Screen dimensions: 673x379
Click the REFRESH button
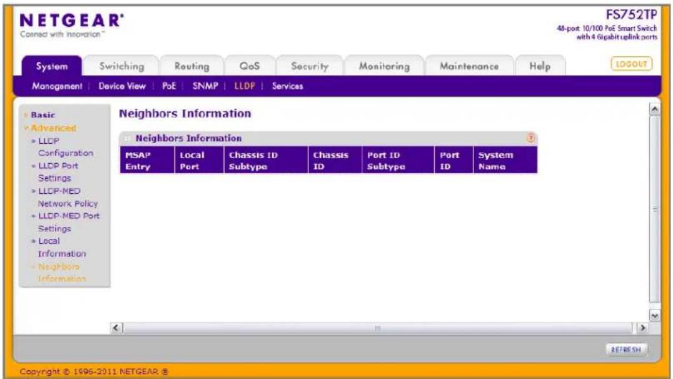[x=626, y=350]
